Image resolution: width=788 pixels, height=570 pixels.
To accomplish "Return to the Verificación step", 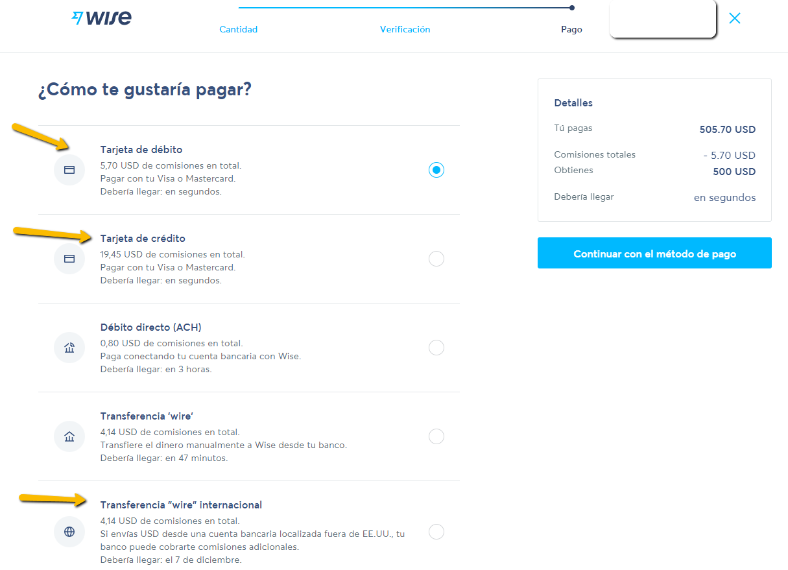I will 405,29.
